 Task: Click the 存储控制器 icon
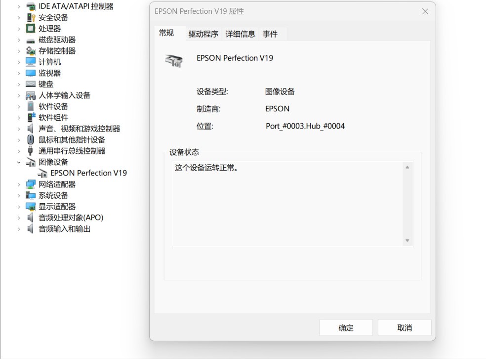pyautogui.click(x=31, y=50)
